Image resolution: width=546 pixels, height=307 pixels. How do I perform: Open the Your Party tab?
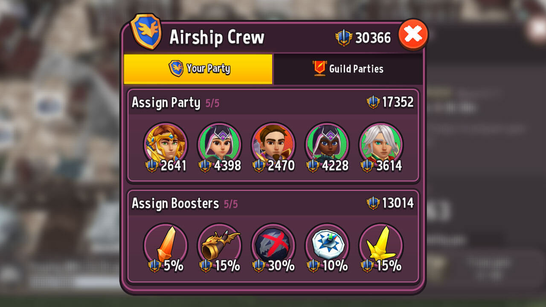(x=198, y=69)
